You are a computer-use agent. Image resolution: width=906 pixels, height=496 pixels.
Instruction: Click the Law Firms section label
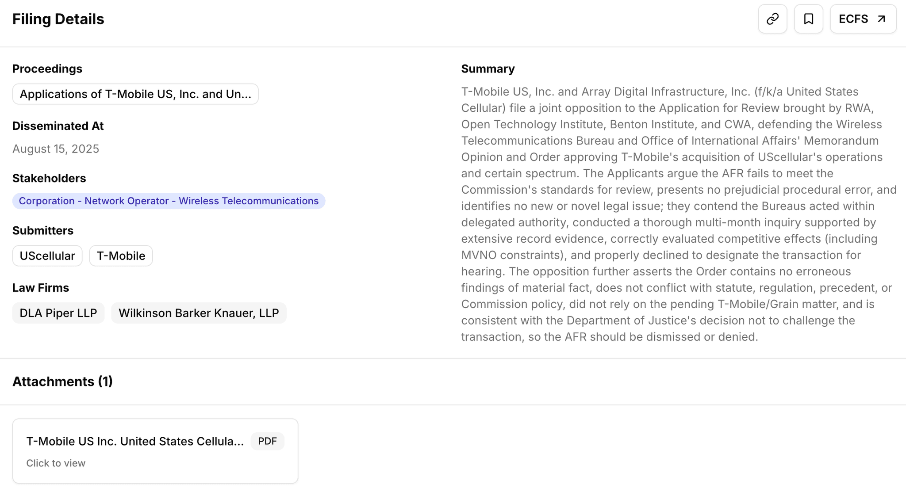point(41,288)
